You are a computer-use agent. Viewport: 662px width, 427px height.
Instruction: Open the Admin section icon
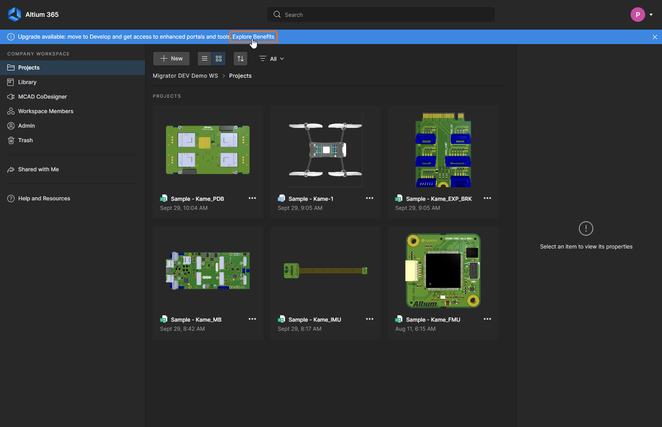point(11,126)
